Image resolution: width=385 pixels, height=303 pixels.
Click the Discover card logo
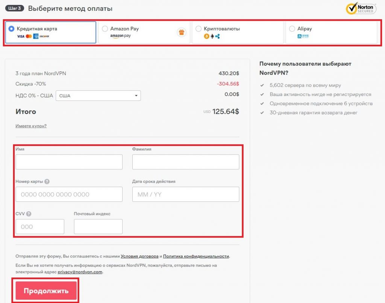(x=44, y=37)
